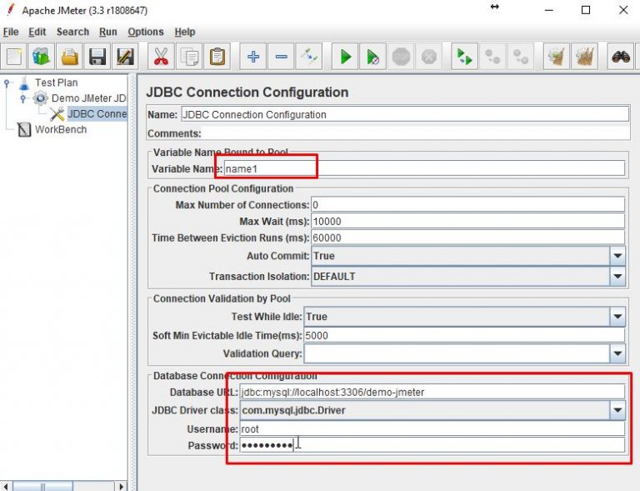Select WorkBench in the tree
Image resolution: width=640 pixels, height=491 pixels.
click(60, 129)
